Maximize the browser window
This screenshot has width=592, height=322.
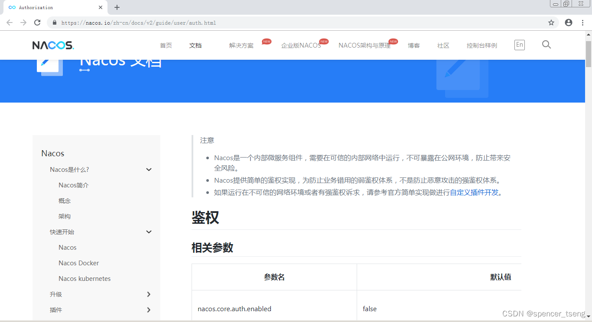click(x=566, y=3)
